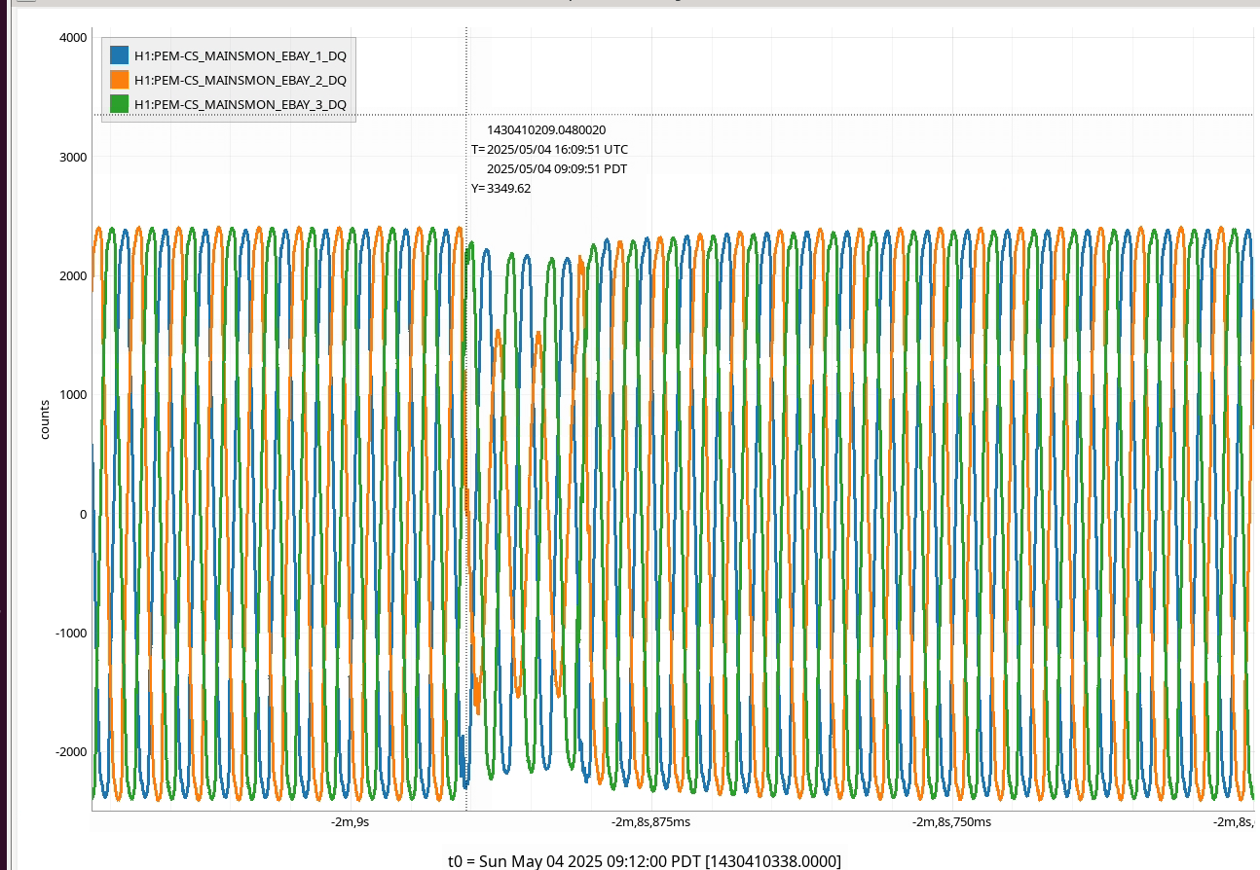Click the 3000 y-axis tick label

(x=73, y=157)
